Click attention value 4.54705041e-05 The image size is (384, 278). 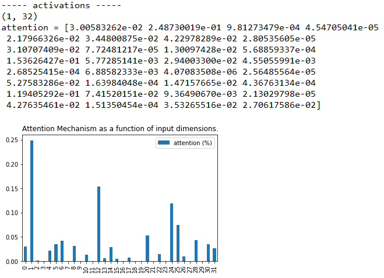pyautogui.click(x=342, y=27)
